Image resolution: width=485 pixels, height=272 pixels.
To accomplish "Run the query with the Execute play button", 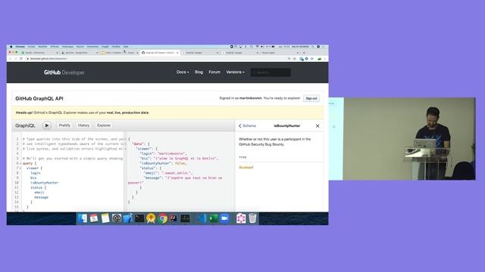I will tap(47, 125).
